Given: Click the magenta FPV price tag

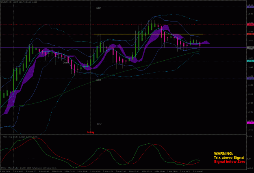Looking at the screenshot, I should pos(250,123).
